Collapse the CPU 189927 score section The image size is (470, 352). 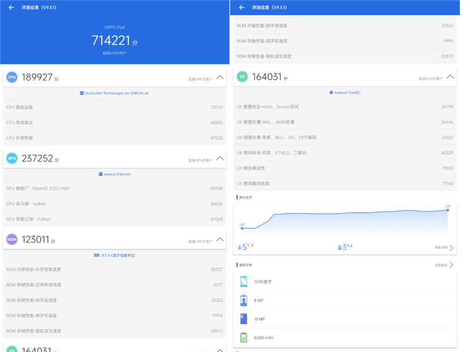[220, 78]
